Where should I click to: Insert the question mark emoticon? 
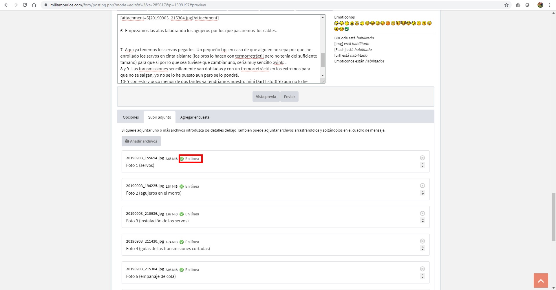(424, 23)
